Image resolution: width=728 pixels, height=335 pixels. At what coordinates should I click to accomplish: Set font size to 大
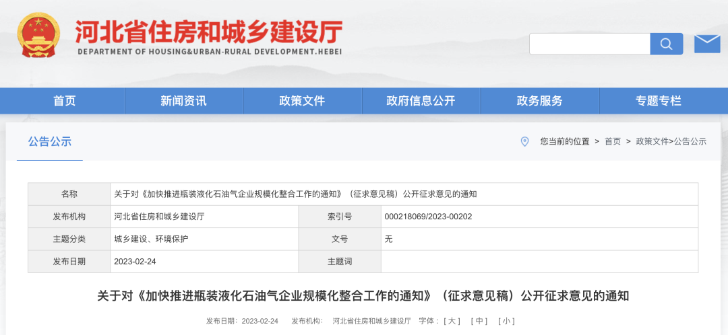(452, 321)
